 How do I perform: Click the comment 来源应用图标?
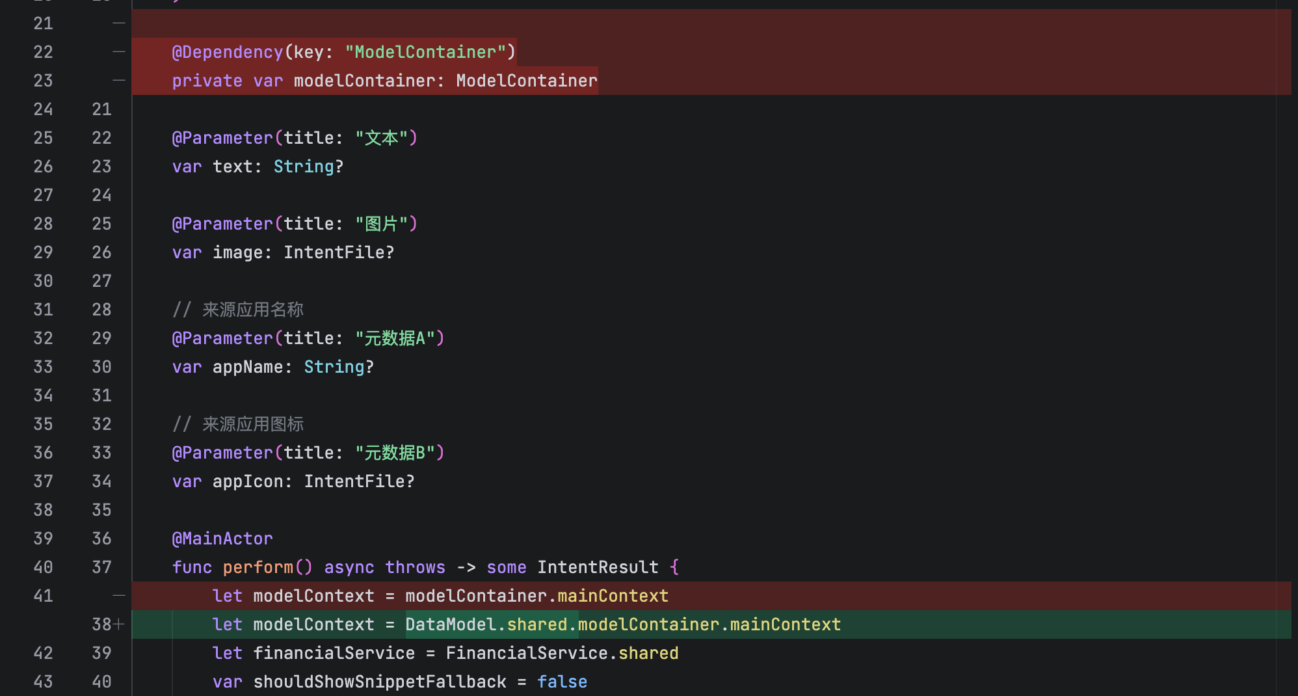pos(252,424)
